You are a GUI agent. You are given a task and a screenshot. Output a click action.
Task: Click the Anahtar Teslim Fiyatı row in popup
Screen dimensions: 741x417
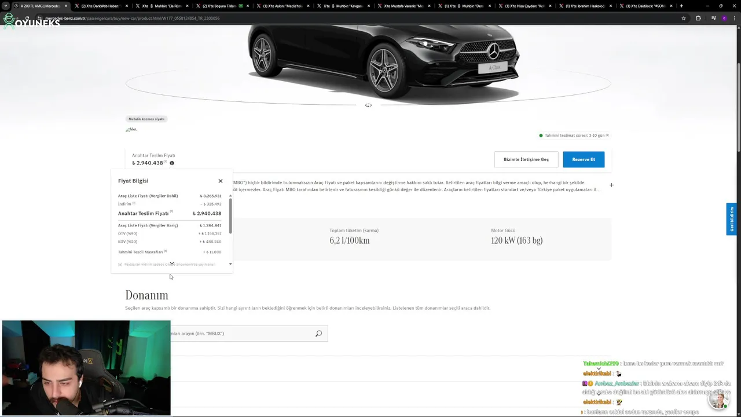coord(170,213)
